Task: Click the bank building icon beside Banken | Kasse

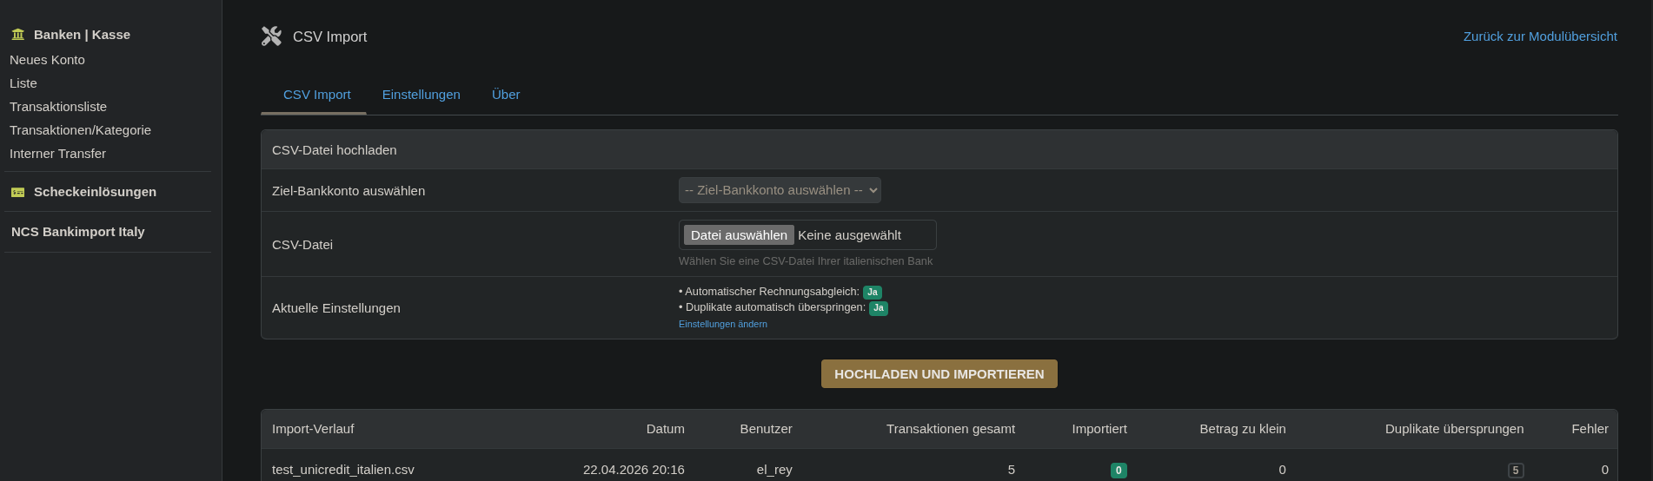Action: click(x=18, y=35)
